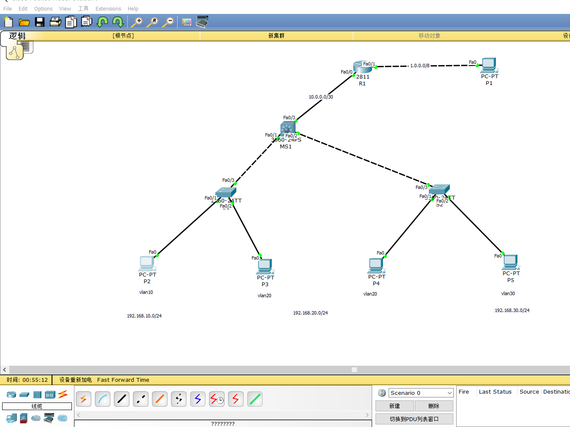This screenshot has width=570, height=427.
Task: Open the Extensions menu
Action: click(108, 8)
